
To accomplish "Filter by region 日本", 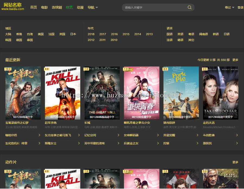I will 73,34.
